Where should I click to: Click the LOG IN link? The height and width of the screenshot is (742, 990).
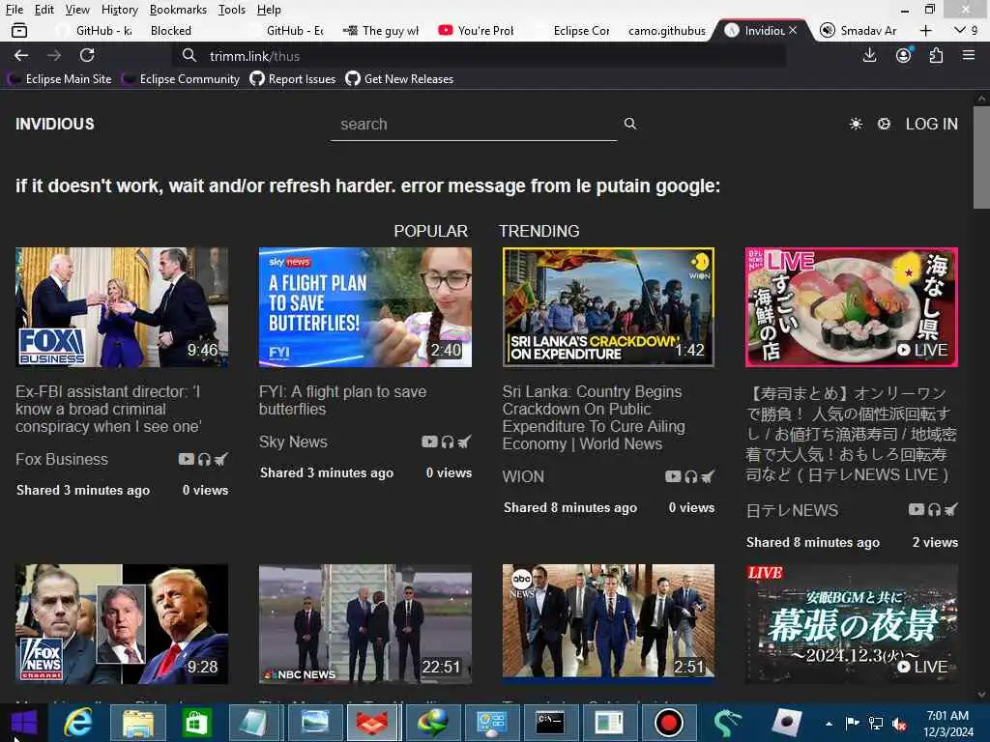(931, 124)
